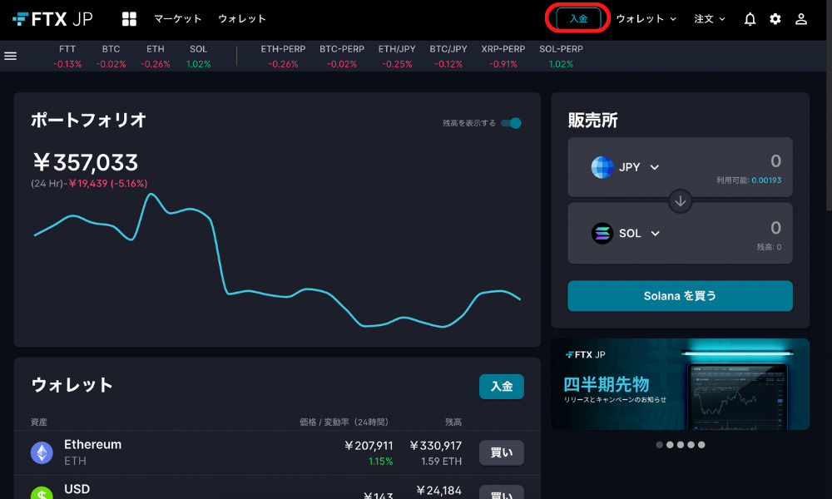Screen dimensions: 832x499
Task: Select the ETH ticker in the ticker bar
Action: [x=156, y=57]
